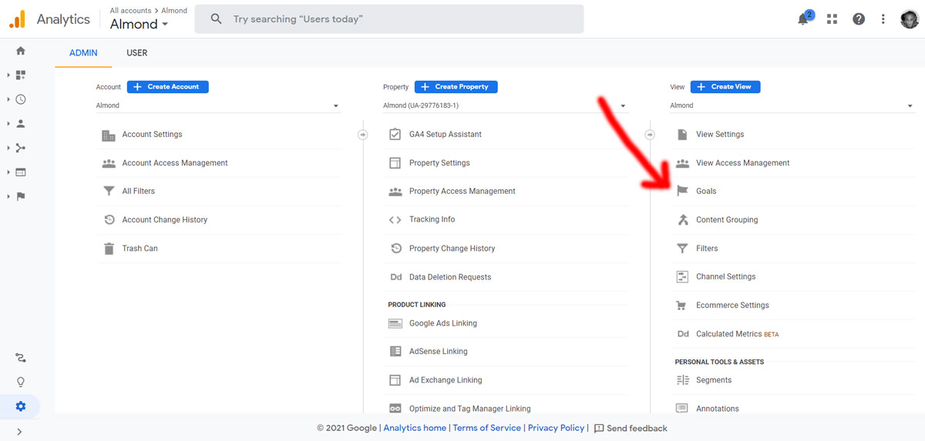
Task: Open Conversions flag icon in sidebar
Action: pos(21,196)
